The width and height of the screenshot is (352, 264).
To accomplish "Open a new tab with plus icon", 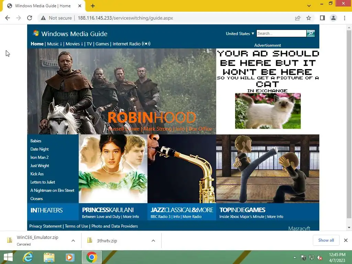I will (x=93, y=6).
